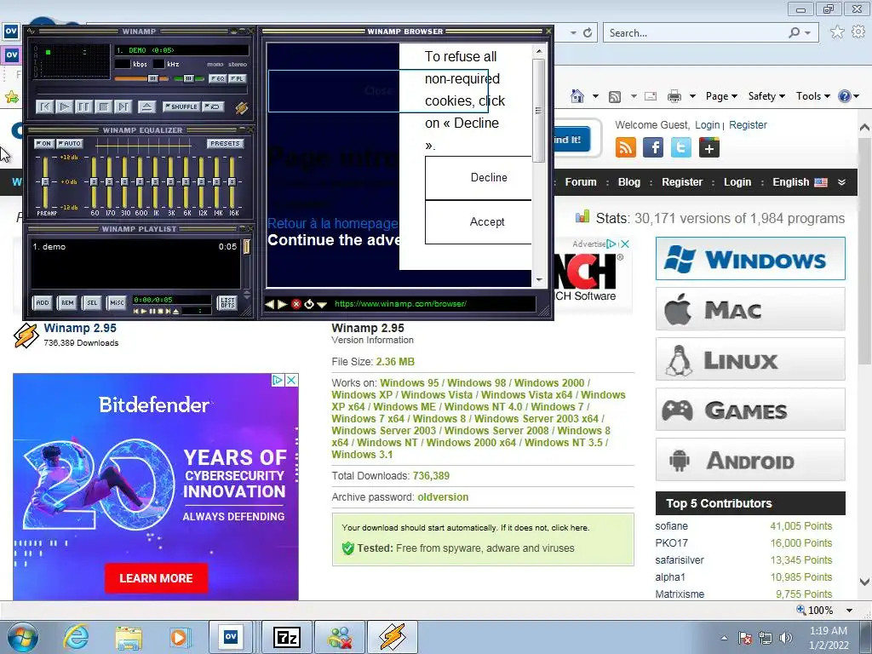Play the track in Winamp
Image resolution: width=872 pixels, height=654 pixels.
pos(65,106)
